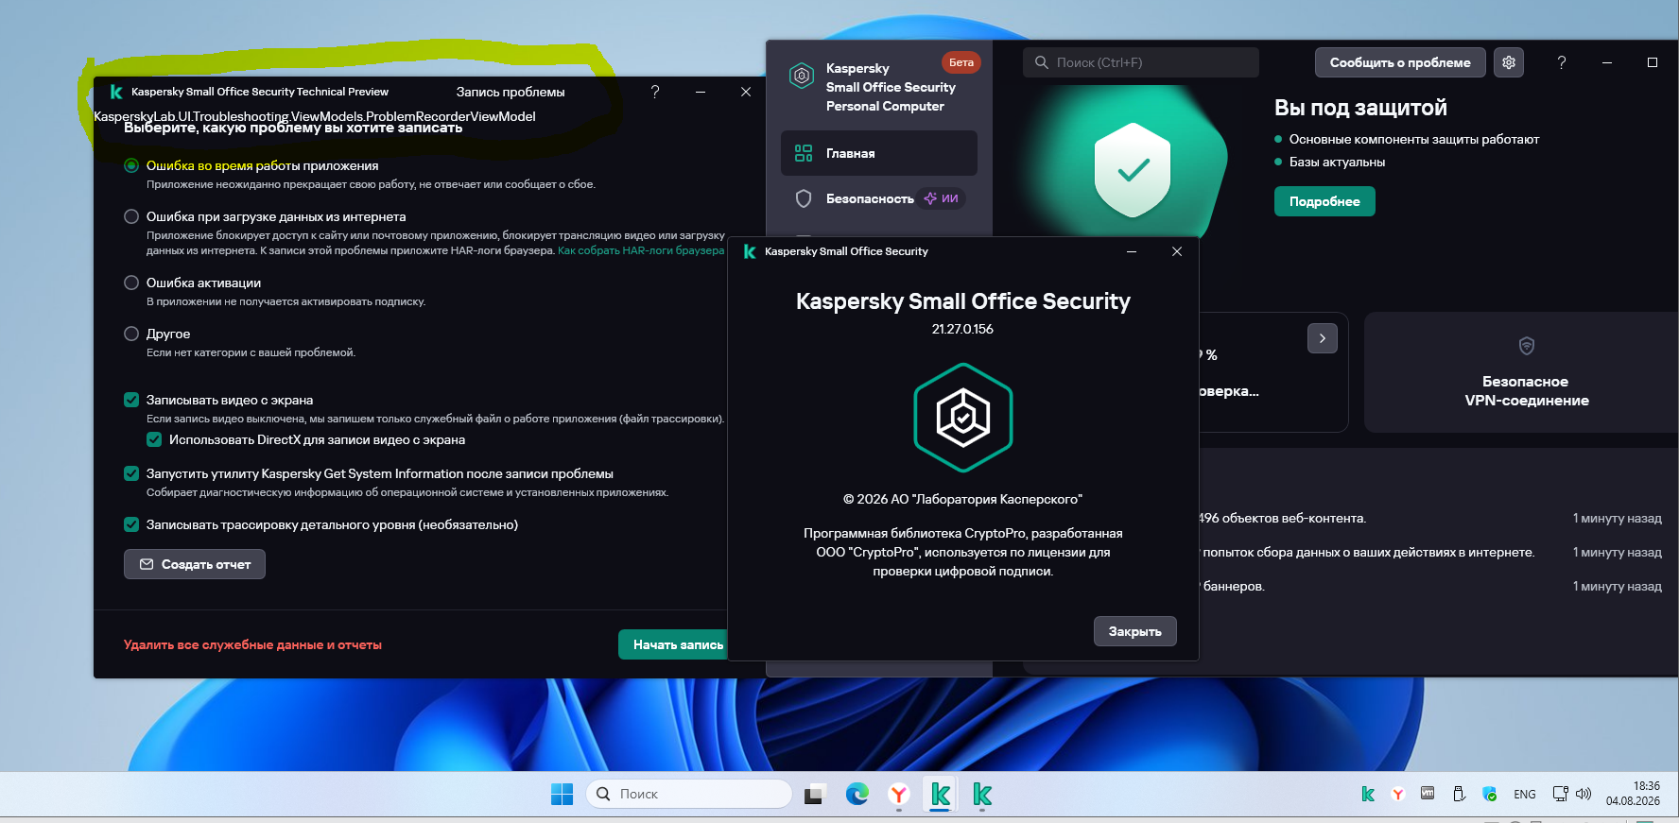This screenshot has width=1679, height=823.
Task: Open help in the problem recording window
Action: (655, 92)
